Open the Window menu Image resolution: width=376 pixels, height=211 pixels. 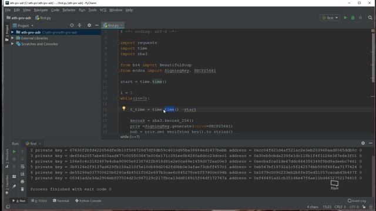click(116, 10)
